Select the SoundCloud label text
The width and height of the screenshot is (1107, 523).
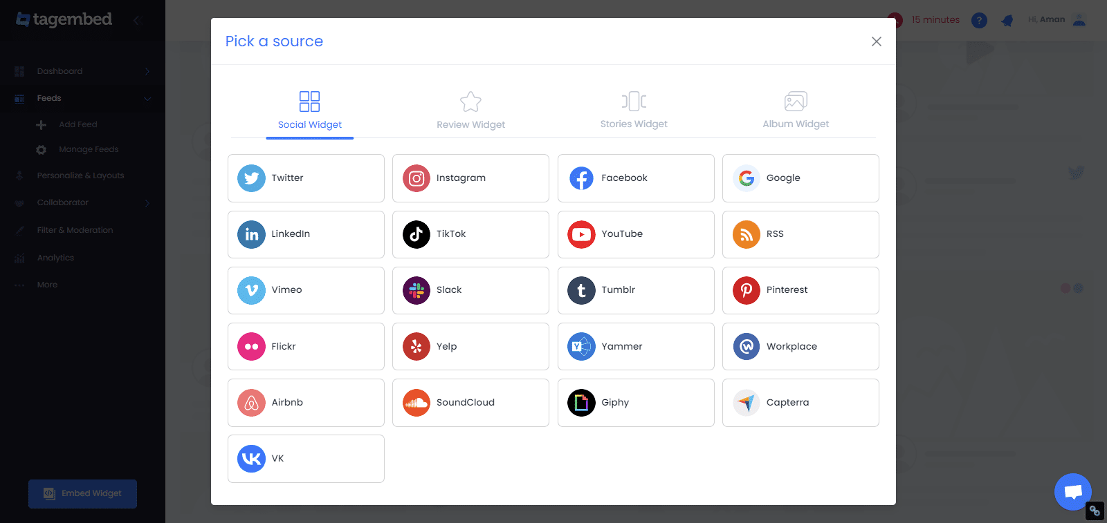pos(466,403)
